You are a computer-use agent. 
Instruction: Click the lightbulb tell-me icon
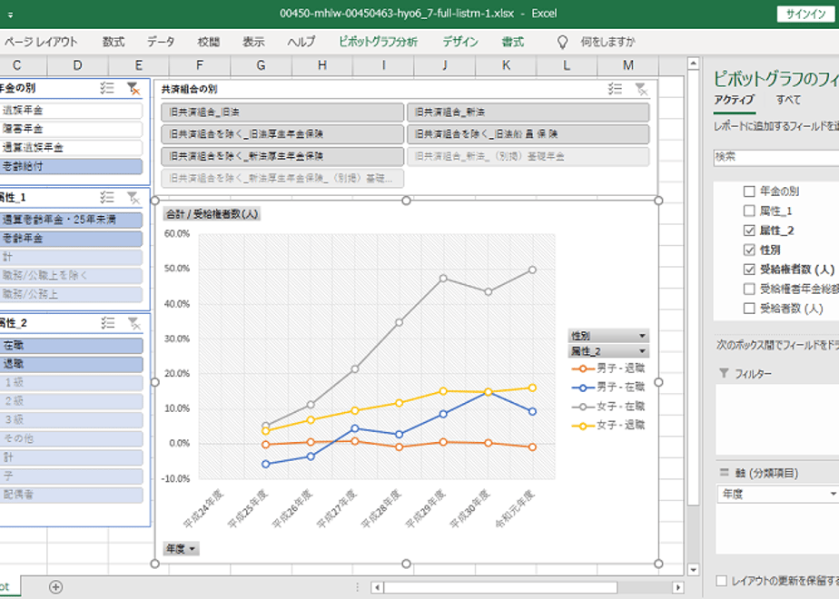pyautogui.click(x=562, y=42)
